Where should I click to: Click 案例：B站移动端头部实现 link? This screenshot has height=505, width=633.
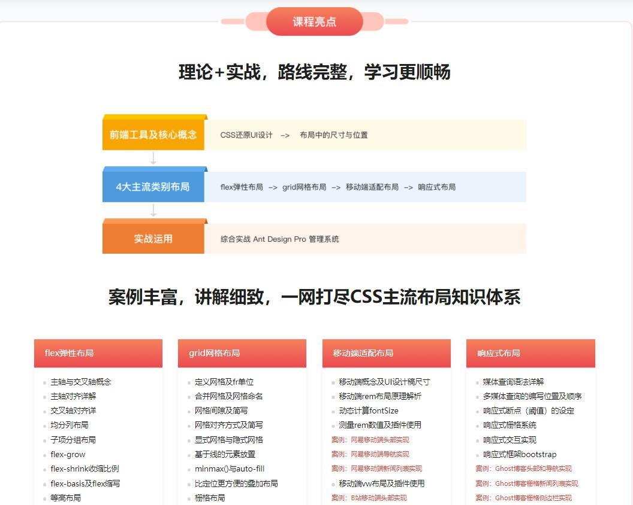coord(369,498)
